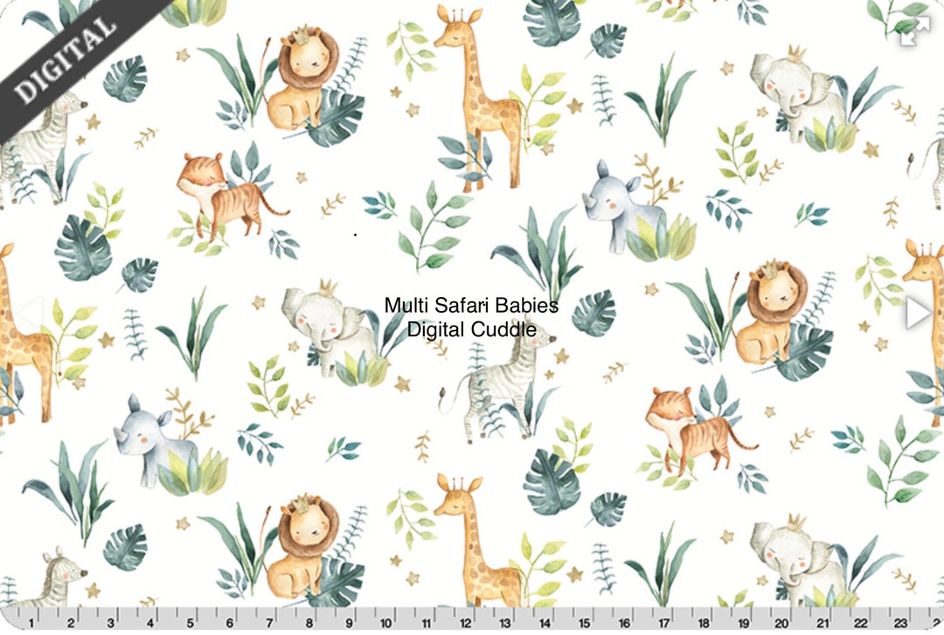The image size is (944, 635).
Task: Click the Multi Safari Babies text label
Action: tap(472, 305)
